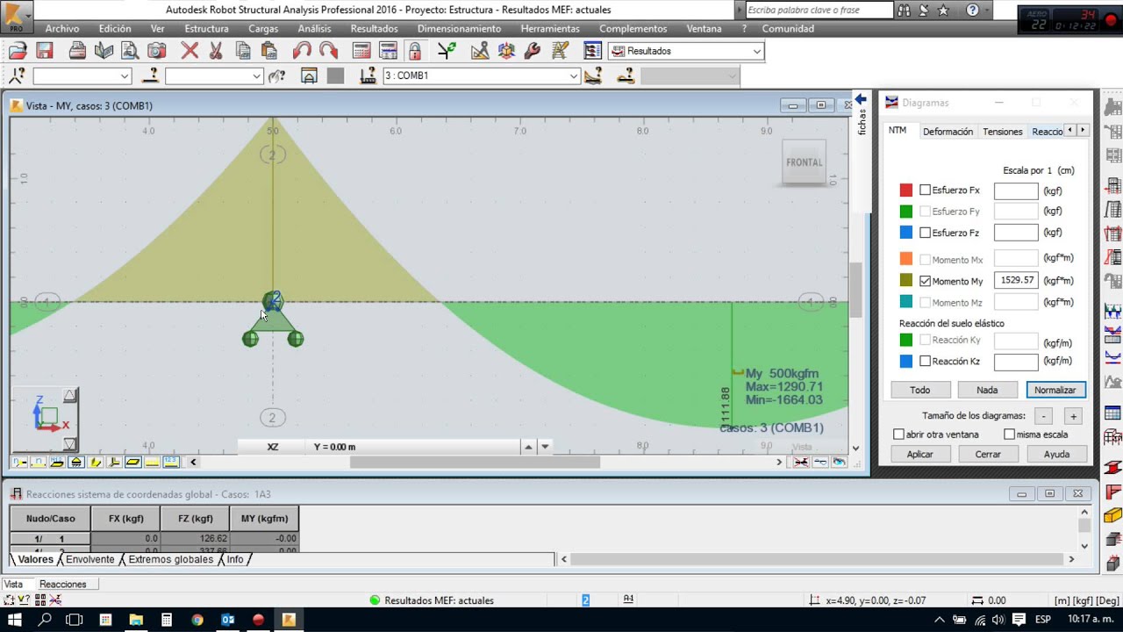
Task: Enable 'abrir otra ventana' checkbox
Action: tap(898, 434)
